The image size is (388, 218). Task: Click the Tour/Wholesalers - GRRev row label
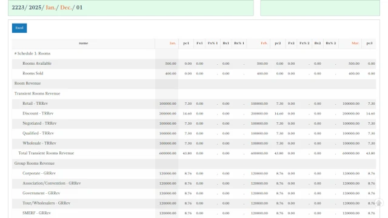coord(46,203)
